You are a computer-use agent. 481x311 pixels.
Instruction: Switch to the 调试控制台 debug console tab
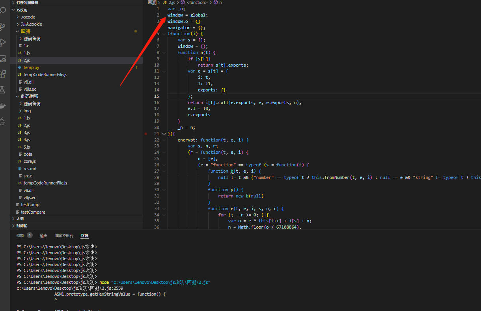pos(64,236)
